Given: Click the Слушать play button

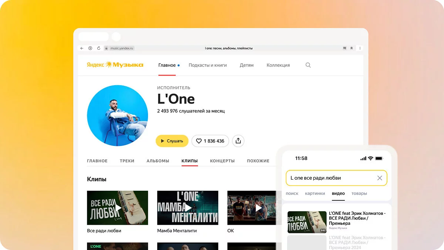Looking at the screenshot, I should (172, 141).
